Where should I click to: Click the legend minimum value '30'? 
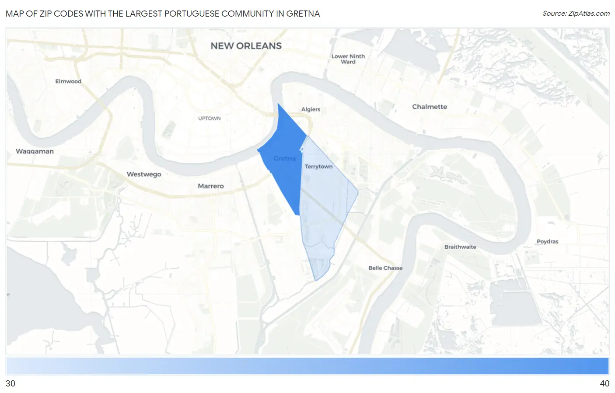pos(10,383)
